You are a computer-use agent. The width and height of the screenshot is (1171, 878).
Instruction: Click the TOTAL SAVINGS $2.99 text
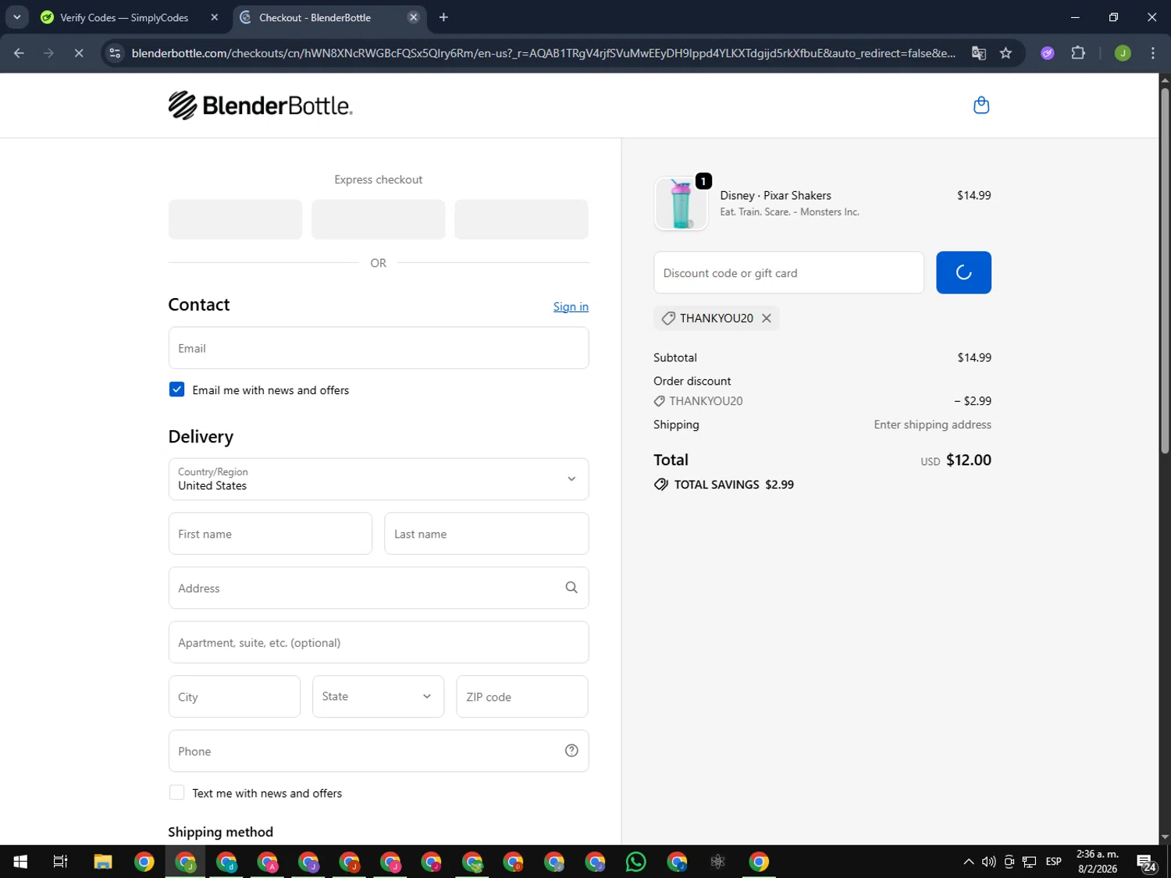(x=734, y=485)
